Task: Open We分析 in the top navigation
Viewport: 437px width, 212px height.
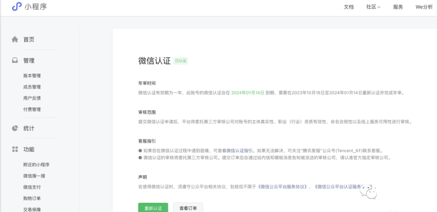Action: (x=423, y=7)
